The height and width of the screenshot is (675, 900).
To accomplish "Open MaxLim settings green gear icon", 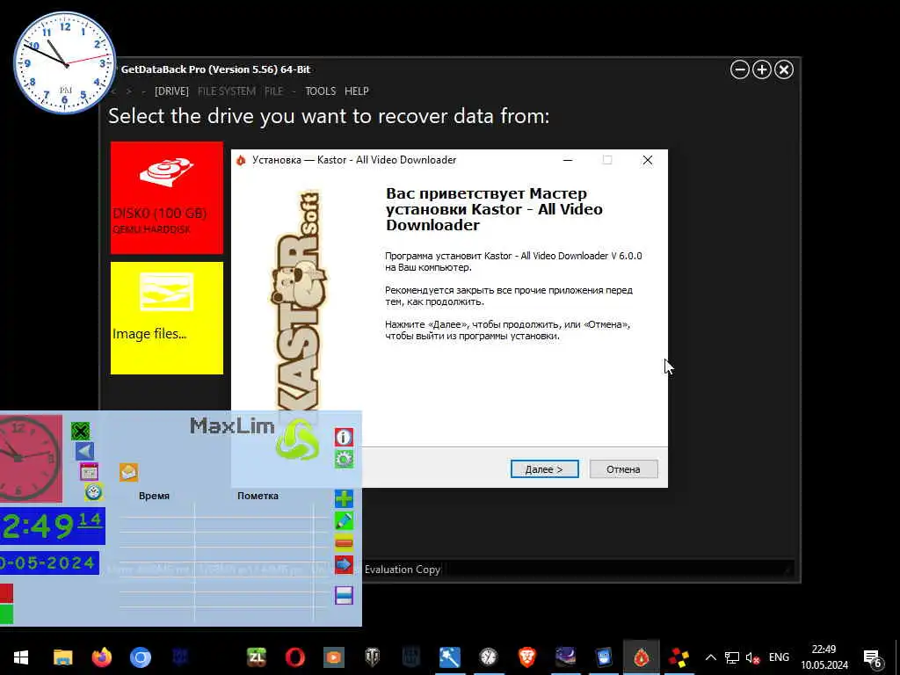I will 344,459.
